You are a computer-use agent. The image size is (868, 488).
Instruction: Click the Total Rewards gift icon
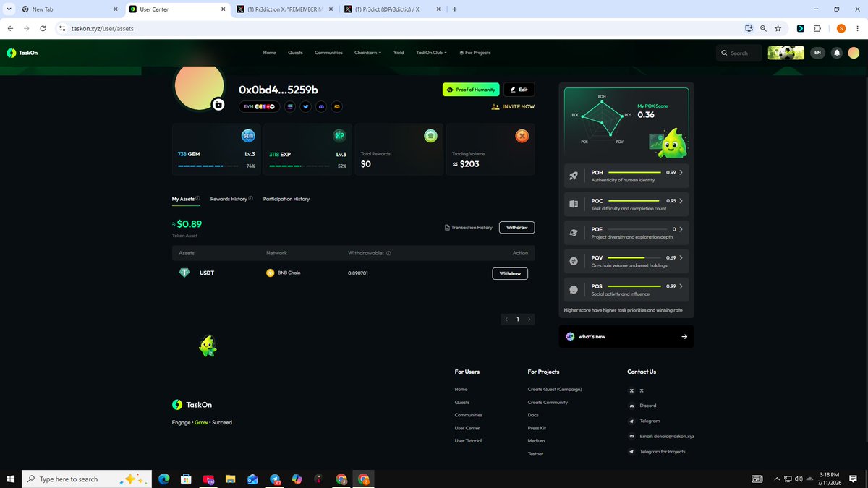point(430,135)
